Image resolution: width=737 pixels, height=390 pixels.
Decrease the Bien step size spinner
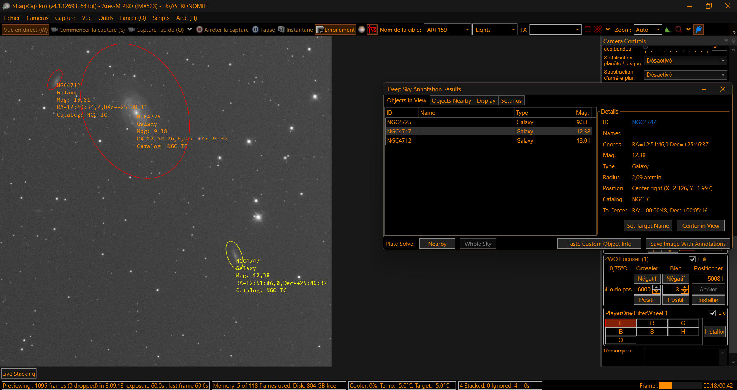pos(684,291)
